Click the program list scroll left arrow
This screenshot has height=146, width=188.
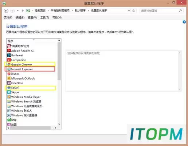pyautogui.click(x=8, y=128)
